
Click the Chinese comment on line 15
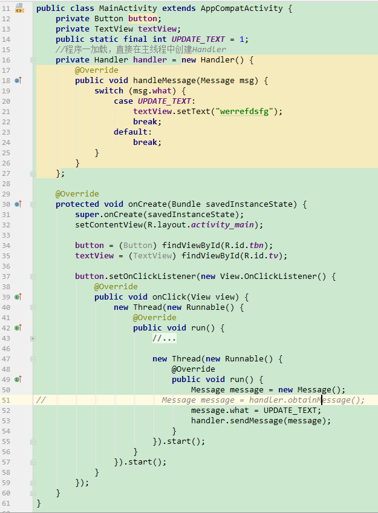[141, 49]
